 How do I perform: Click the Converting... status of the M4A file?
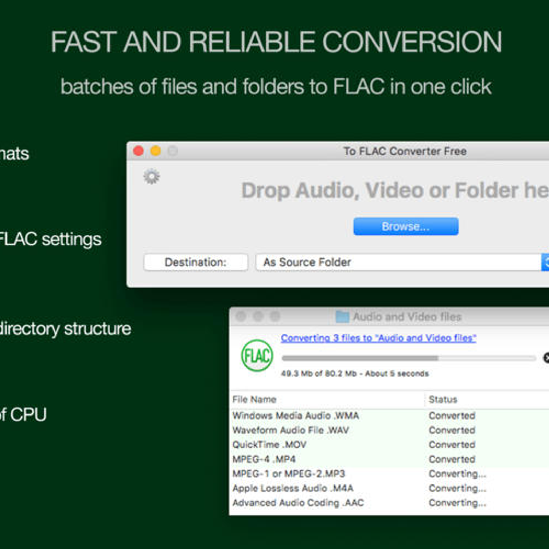click(x=457, y=488)
